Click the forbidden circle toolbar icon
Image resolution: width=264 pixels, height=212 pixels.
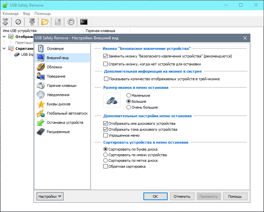click(18, 22)
